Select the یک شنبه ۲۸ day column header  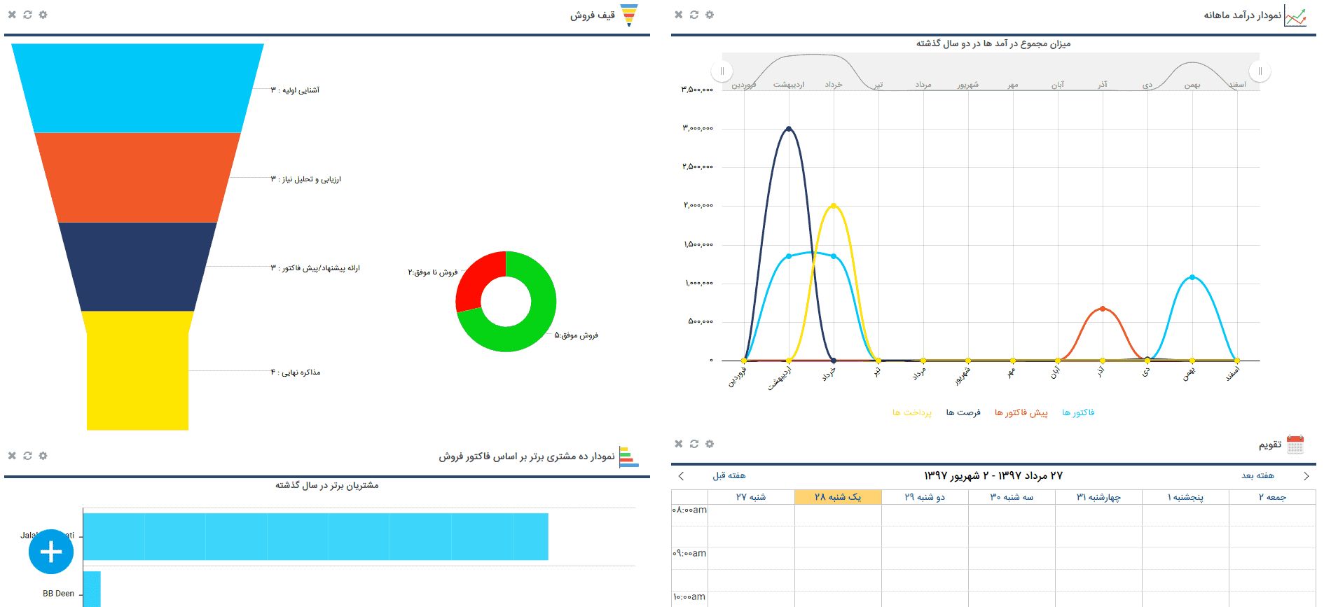click(838, 497)
